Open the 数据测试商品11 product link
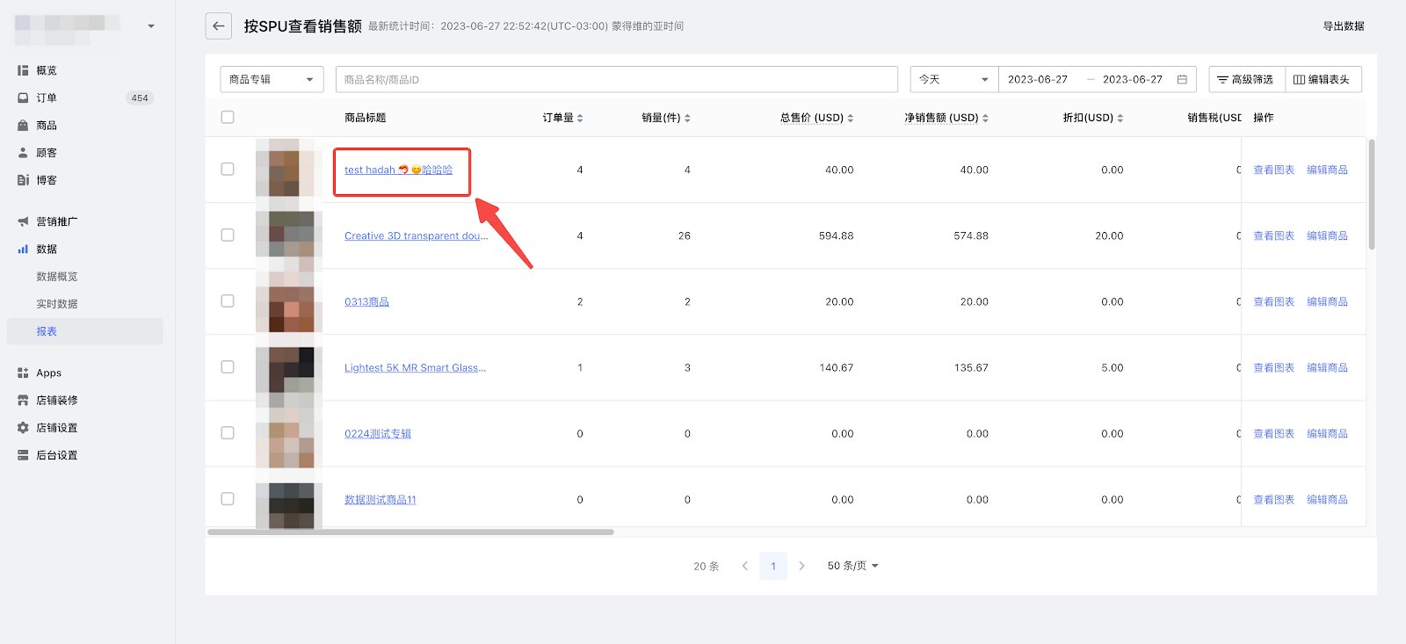 coord(380,499)
